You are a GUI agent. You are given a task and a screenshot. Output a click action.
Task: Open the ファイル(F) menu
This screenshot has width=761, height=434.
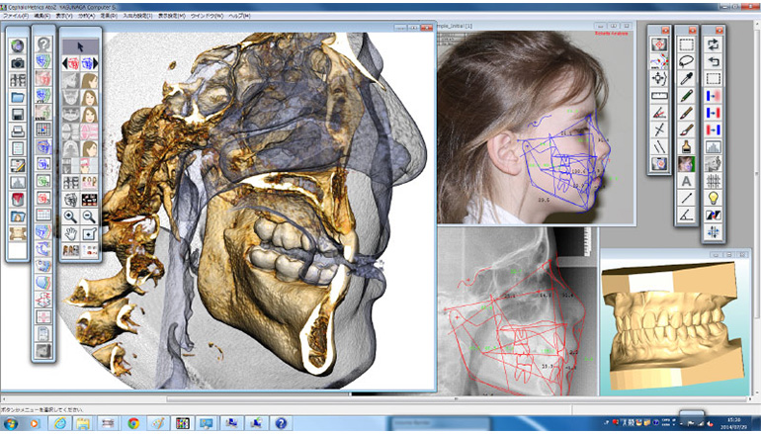tap(16, 16)
